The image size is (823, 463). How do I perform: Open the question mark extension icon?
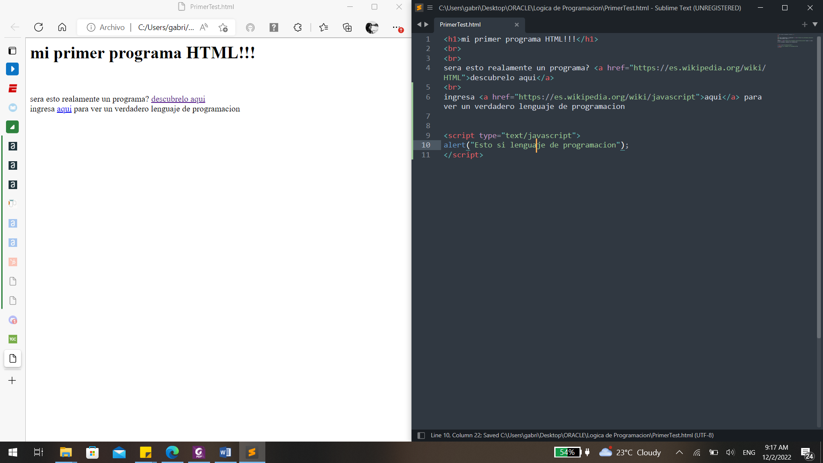click(x=274, y=27)
